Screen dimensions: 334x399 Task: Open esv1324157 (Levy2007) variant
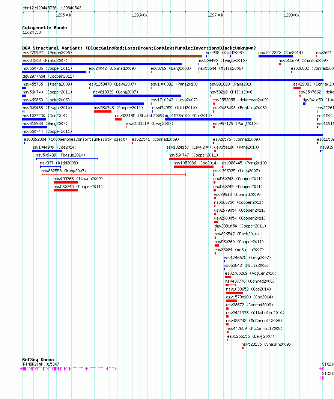[190, 148]
